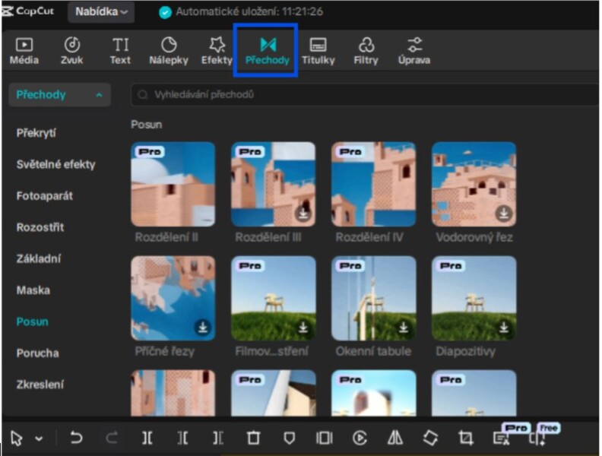Select the Světelné efekty category
The image size is (602, 456).
55,164
